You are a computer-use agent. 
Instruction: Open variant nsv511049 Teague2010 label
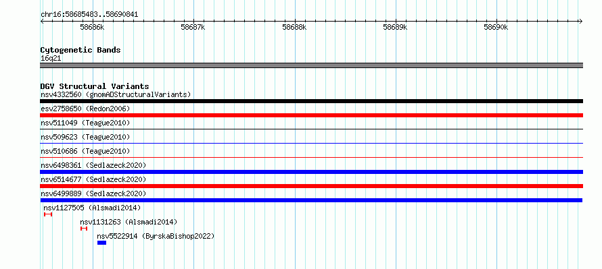point(85,123)
